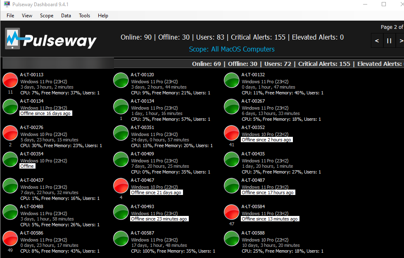This screenshot has width=404, height=258.
Task: Click the alert count 47 under A-LT-00584
Action: 232,224
